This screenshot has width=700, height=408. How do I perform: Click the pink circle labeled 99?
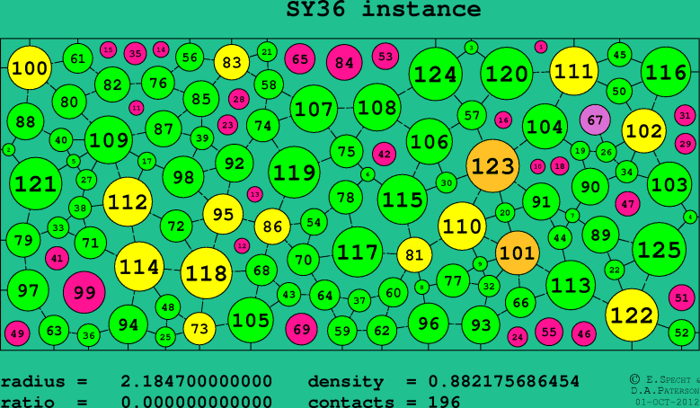click(x=84, y=292)
